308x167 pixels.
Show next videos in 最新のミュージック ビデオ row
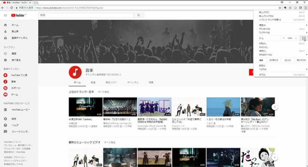(275, 157)
